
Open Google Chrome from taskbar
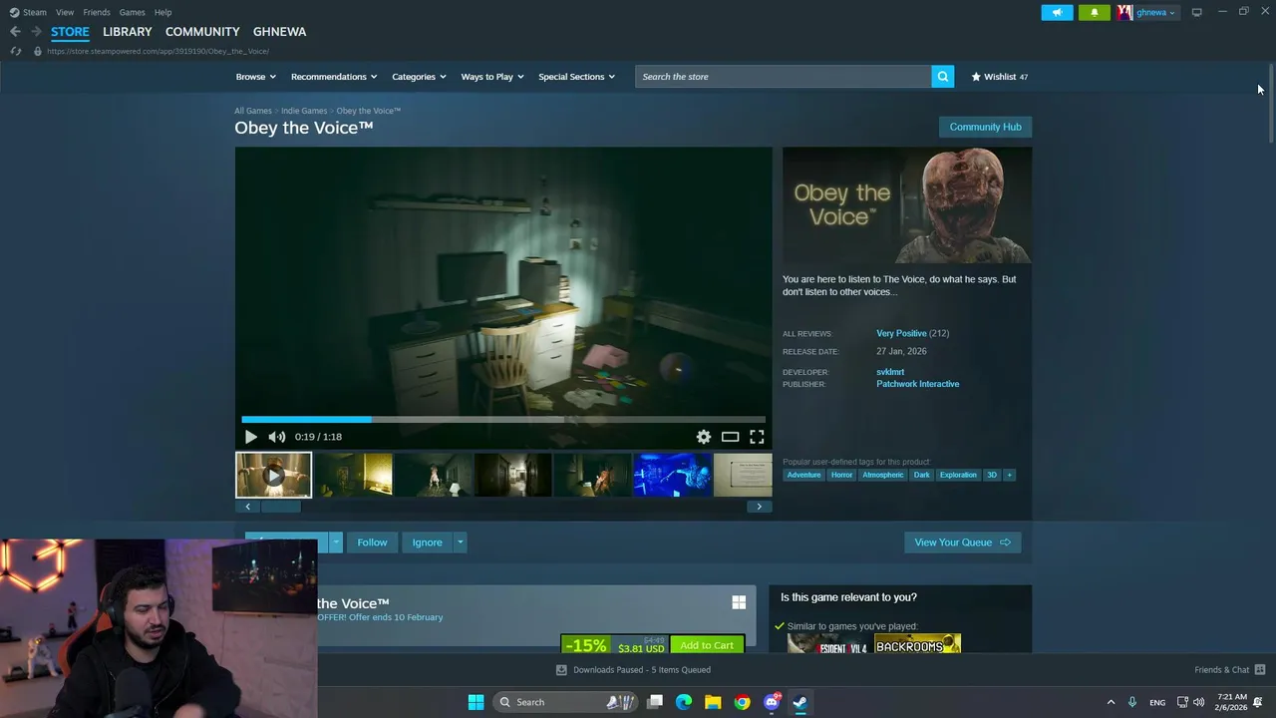coord(742,702)
